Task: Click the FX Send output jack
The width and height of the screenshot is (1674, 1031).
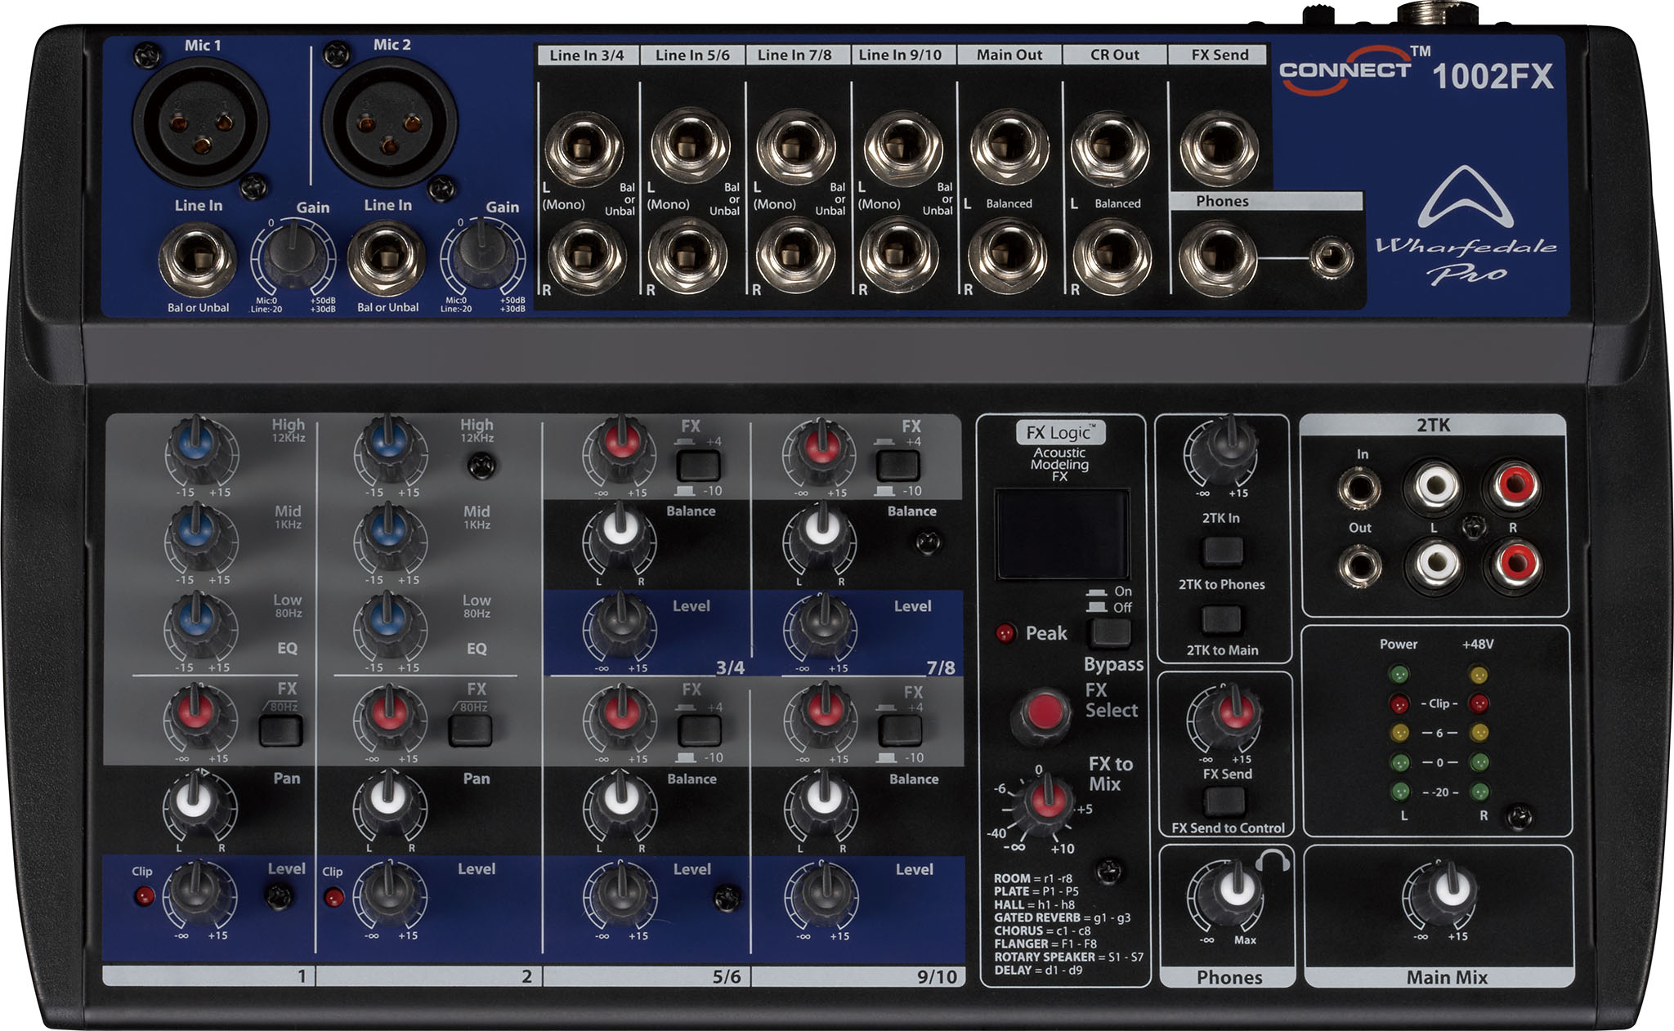Action: [1219, 150]
